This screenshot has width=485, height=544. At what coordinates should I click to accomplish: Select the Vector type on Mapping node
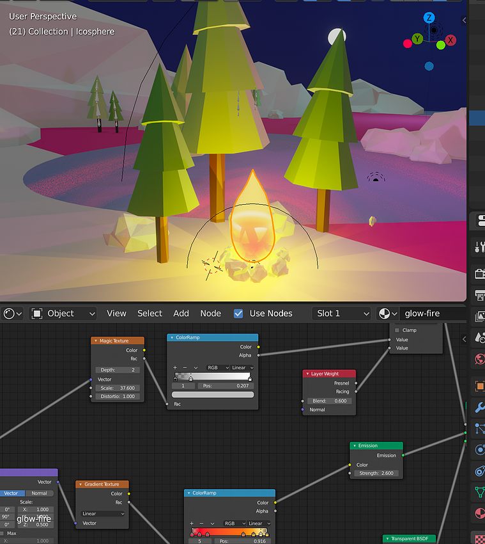click(x=12, y=493)
